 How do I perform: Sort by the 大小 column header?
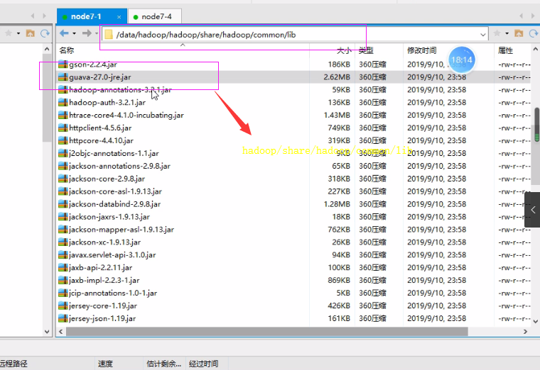[x=343, y=51]
